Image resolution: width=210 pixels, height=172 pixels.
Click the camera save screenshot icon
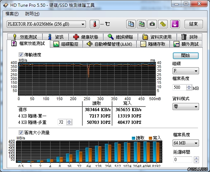pyautogui.click(x=152, y=24)
